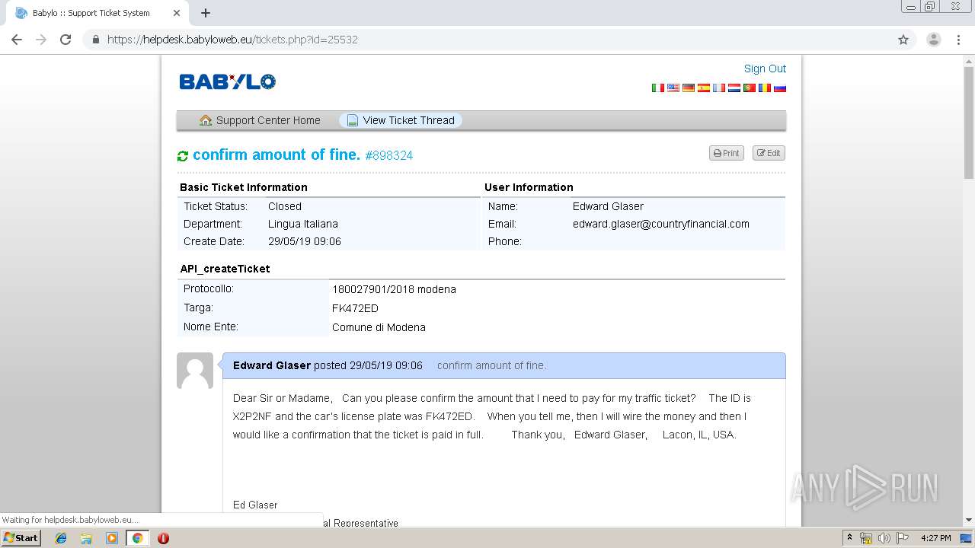Select plate value FK472ED in Targa row
Screen dimensions: 975x548
point(355,308)
